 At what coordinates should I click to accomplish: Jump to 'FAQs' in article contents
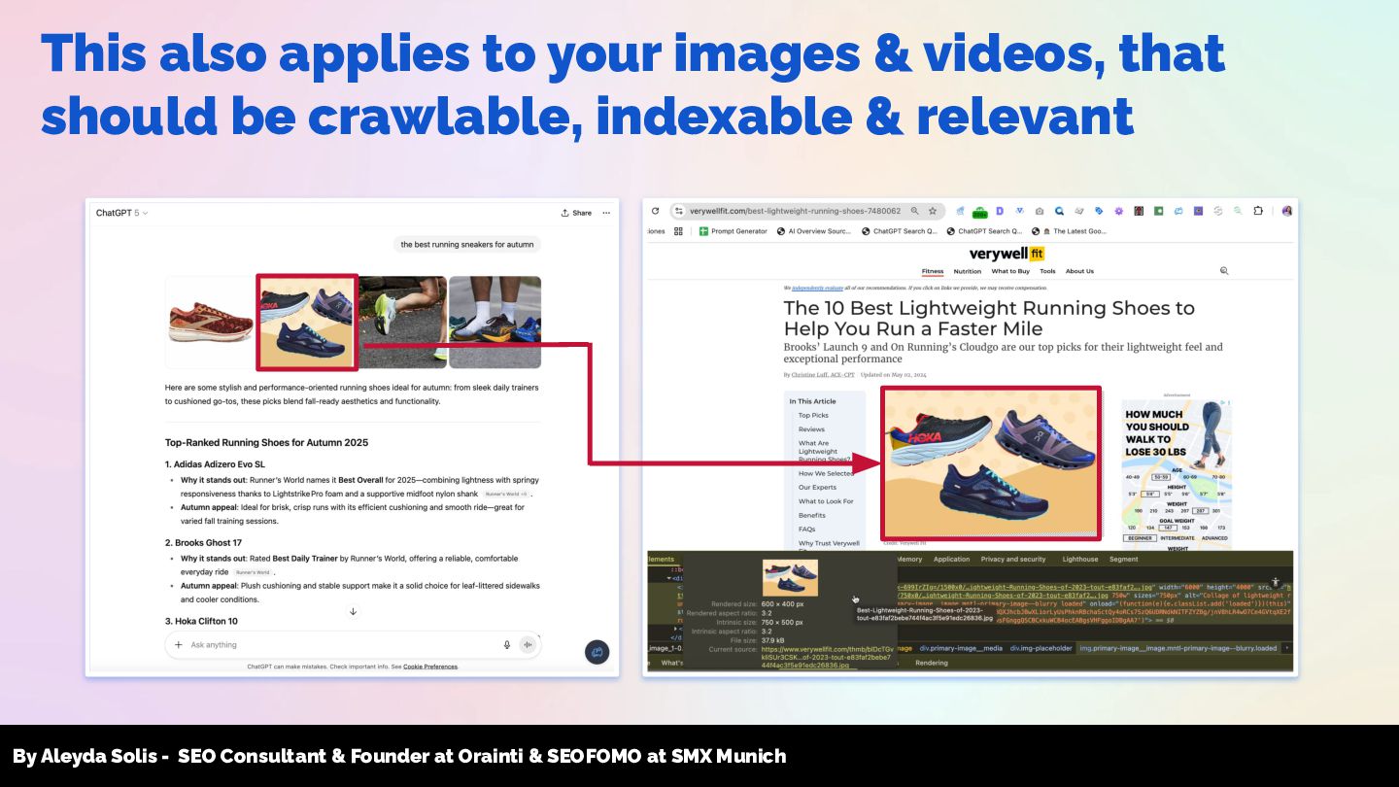(x=806, y=530)
